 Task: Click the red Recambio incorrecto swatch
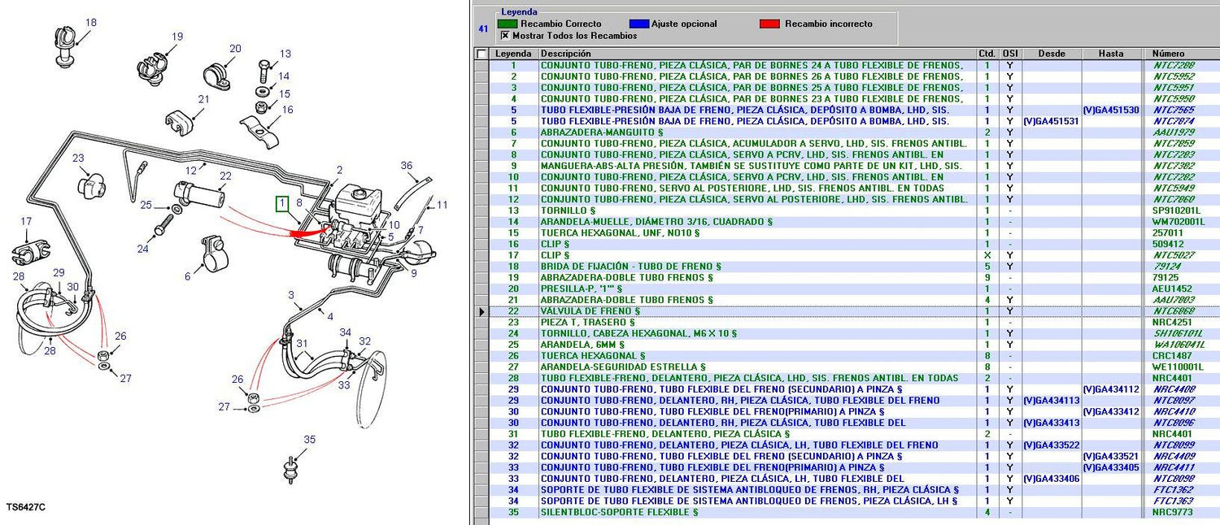point(769,24)
